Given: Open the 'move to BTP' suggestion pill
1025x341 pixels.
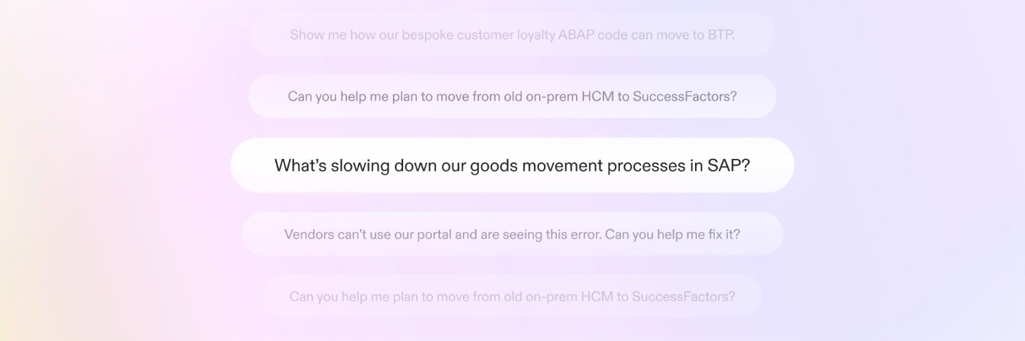Looking at the screenshot, I should click(x=512, y=34).
